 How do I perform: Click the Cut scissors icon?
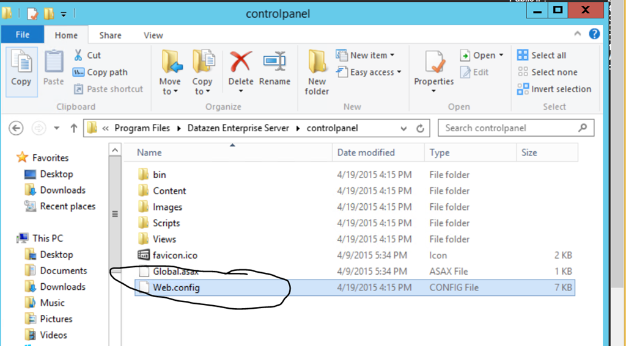coord(79,55)
